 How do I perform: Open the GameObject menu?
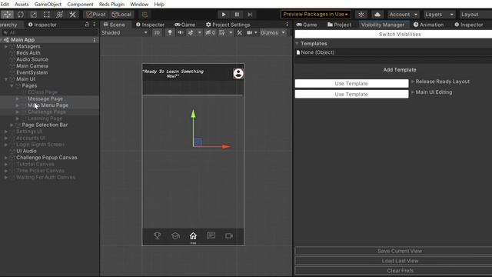pos(48,4)
